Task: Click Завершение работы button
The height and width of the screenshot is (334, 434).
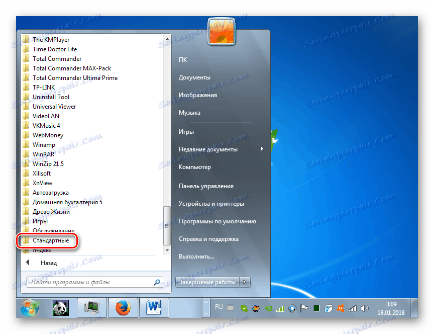Action: point(207,282)
